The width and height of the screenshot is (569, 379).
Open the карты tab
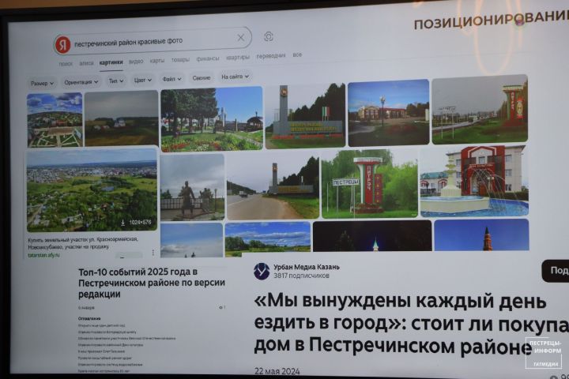[157, 61]
